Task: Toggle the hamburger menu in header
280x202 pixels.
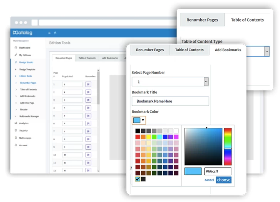Action: [49, 33]
